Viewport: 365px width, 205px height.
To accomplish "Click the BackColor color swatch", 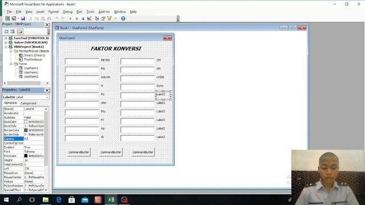I will [x=26, y=121].
